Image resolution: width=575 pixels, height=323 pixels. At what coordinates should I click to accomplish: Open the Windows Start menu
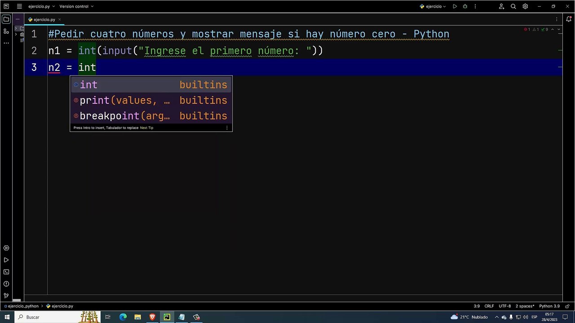(7, 317)
